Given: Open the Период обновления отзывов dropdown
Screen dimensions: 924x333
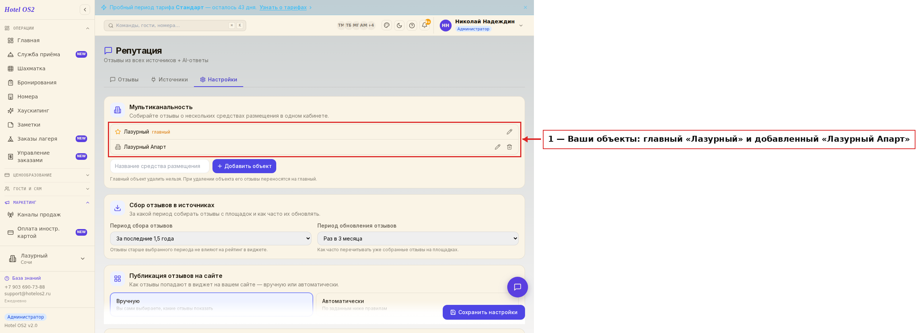Looking at the screenshot, I should tap(418, 239).
